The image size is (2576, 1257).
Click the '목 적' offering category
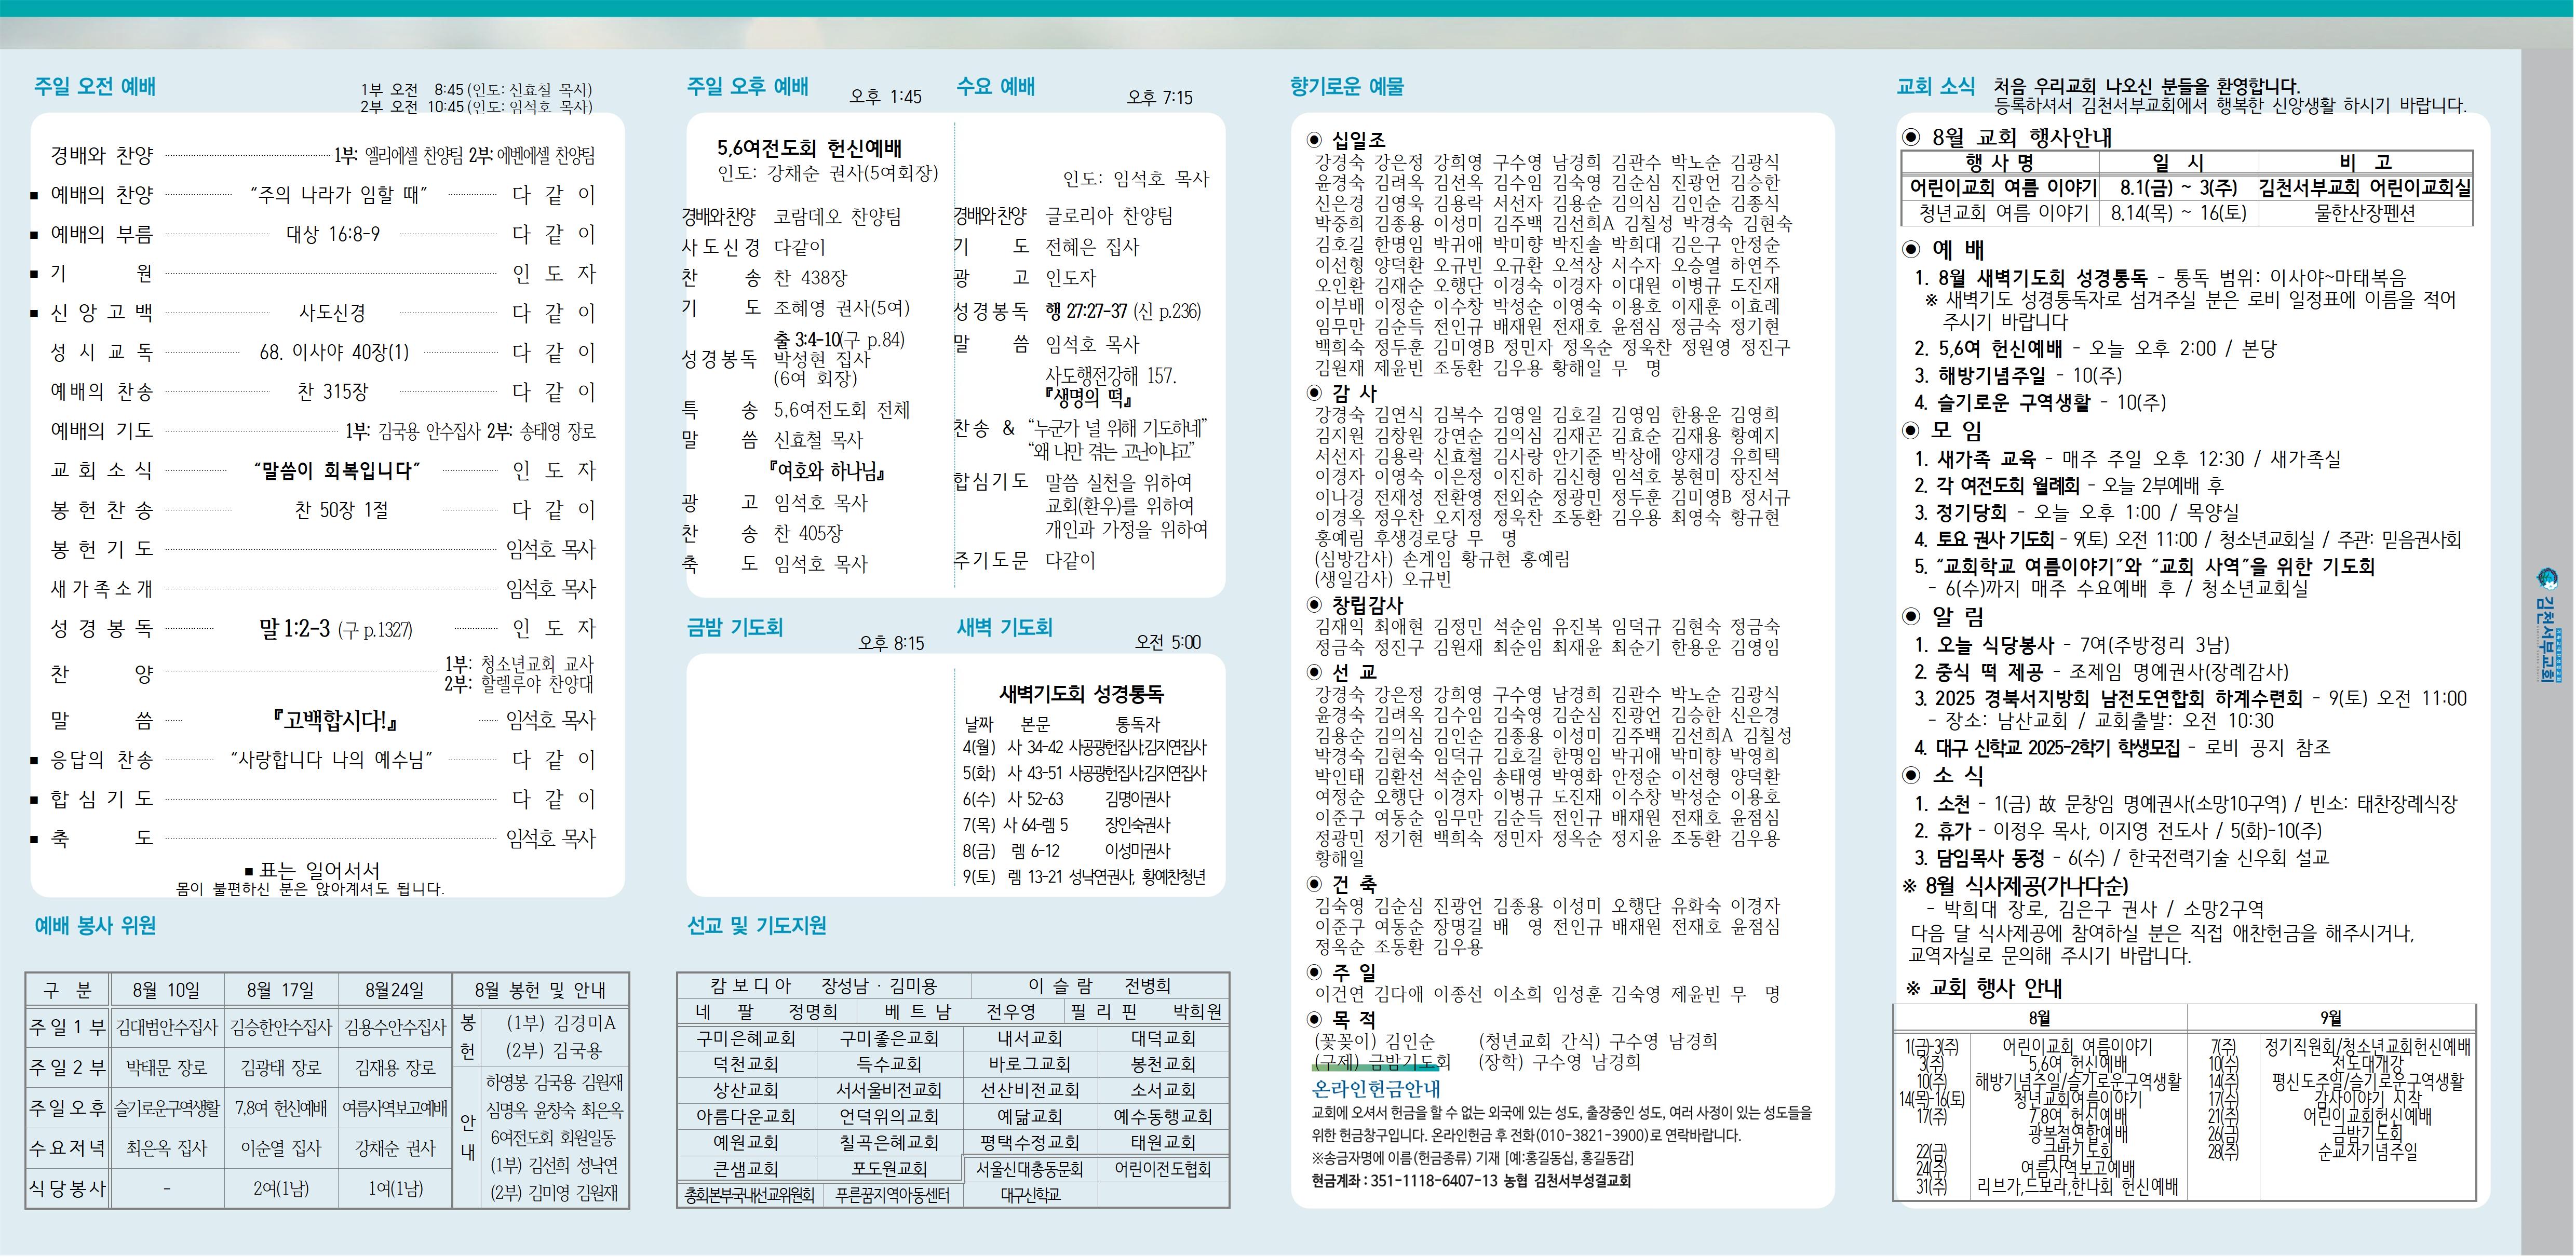[1354, 1019]
